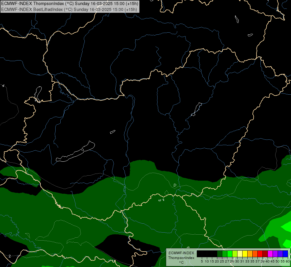Screen dimensions: 291x267
Task: Click the contour label 4 on map
Action: [3, 86]
